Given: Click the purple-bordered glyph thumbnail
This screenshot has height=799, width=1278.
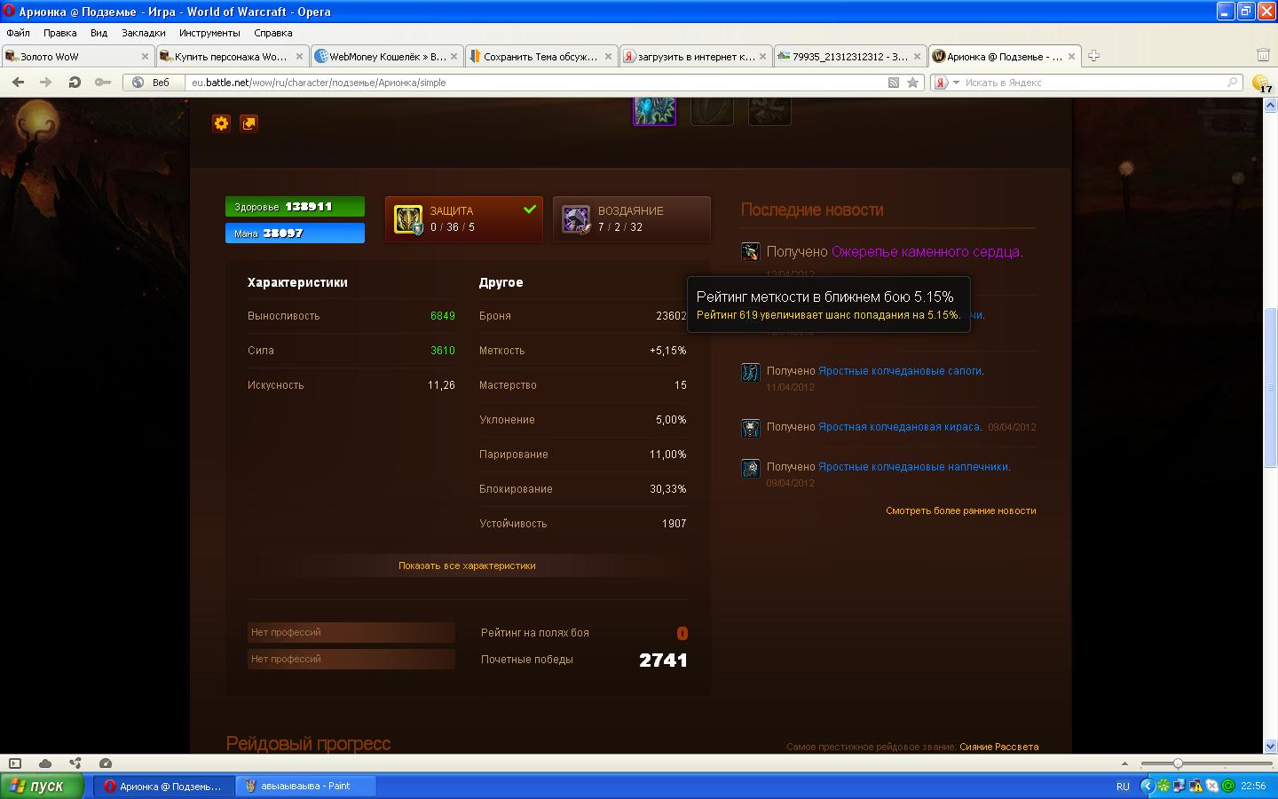Looking at the screenshot, I should [x=654, y=111].
